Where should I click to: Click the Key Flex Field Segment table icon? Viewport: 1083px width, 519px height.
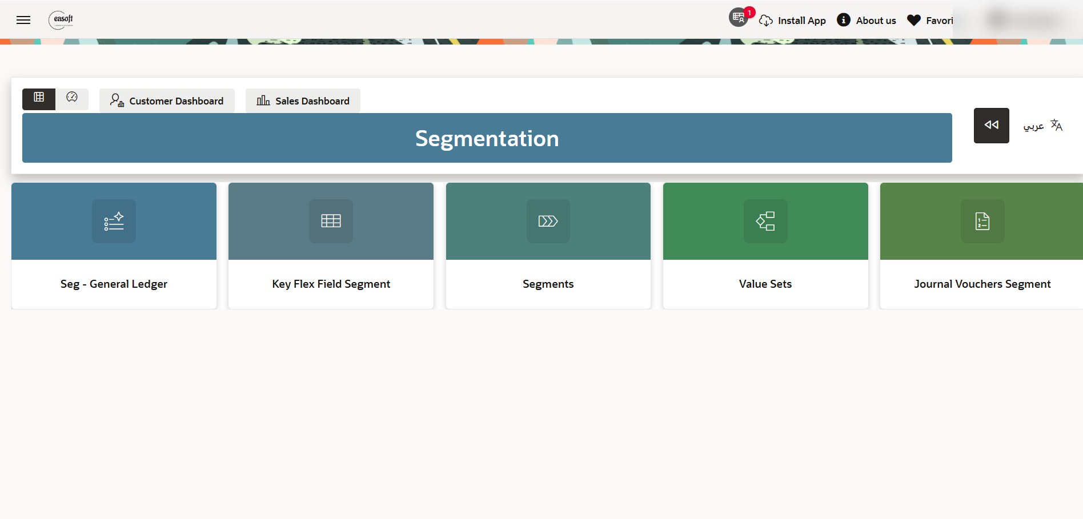331,221
